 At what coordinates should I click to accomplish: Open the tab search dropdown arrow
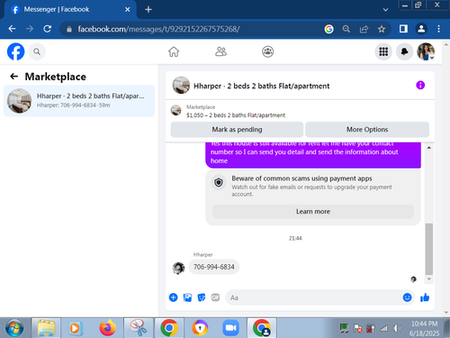tap(385, 10)
